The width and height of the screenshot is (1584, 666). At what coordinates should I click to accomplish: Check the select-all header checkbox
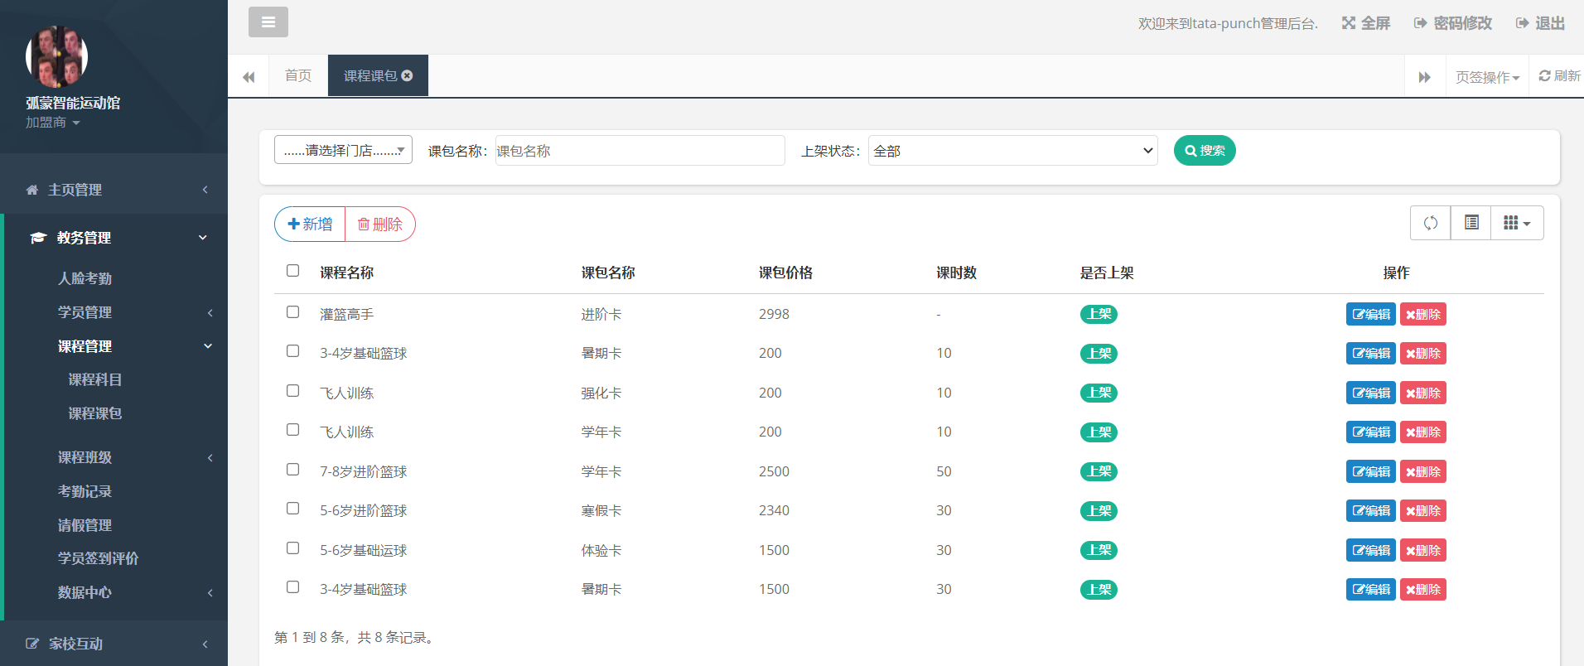[292, 271]
